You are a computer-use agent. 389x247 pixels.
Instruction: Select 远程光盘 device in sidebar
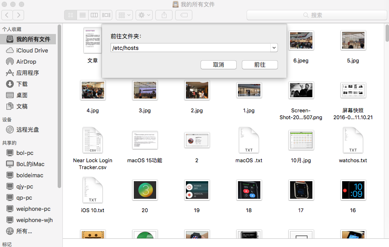28,130
